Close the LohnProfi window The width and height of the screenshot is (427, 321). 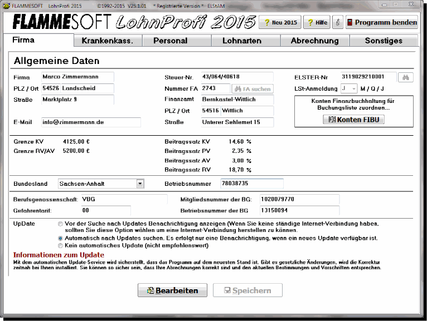[x=411, y=4]
